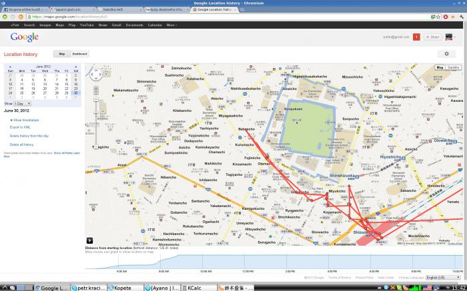Image resolution: width=467 pixels, height=291 pixels.
Task: Select June 15 in the calendar
Action: [x=67, y=84]
